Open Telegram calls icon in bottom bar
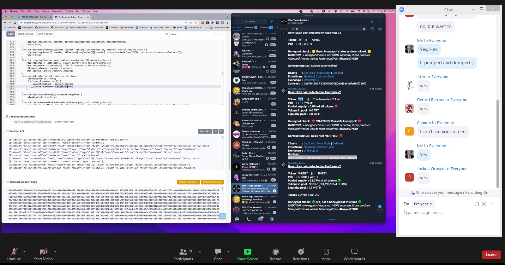 (249, 219)
